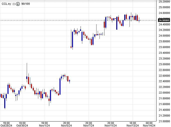
Task: Click the 90/100 counter text
Action: pos(26,4)
